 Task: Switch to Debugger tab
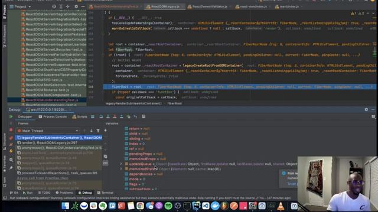point(25,117)
